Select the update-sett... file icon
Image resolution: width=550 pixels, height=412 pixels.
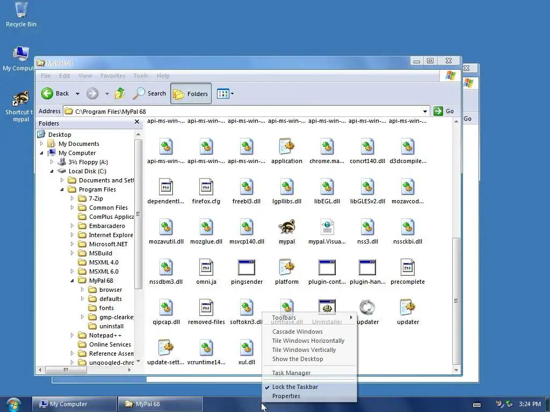point(165,348)
